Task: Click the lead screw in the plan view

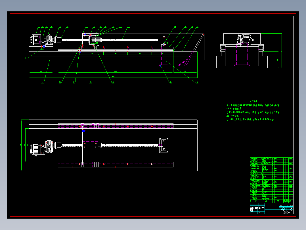Action: [x=129, y=145]
